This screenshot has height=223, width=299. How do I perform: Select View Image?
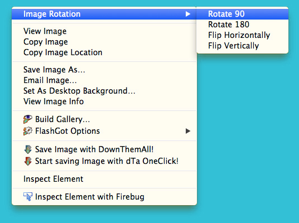(x=104, y=31)
